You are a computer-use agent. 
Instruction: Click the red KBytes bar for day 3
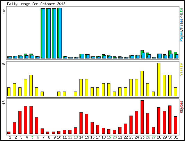pyautogui.click(x=20, y=122)
